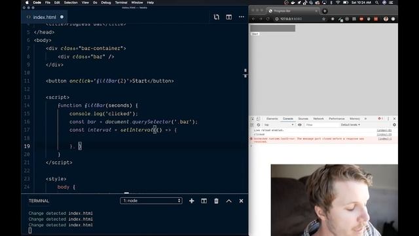Screen dimensions: 419x236
Task: Open the Terminal menu in menu bar
Action: click(121, 3)
